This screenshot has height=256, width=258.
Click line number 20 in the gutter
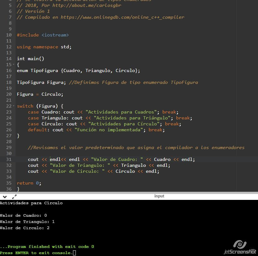pyautogui.click(x=9, y=94)
